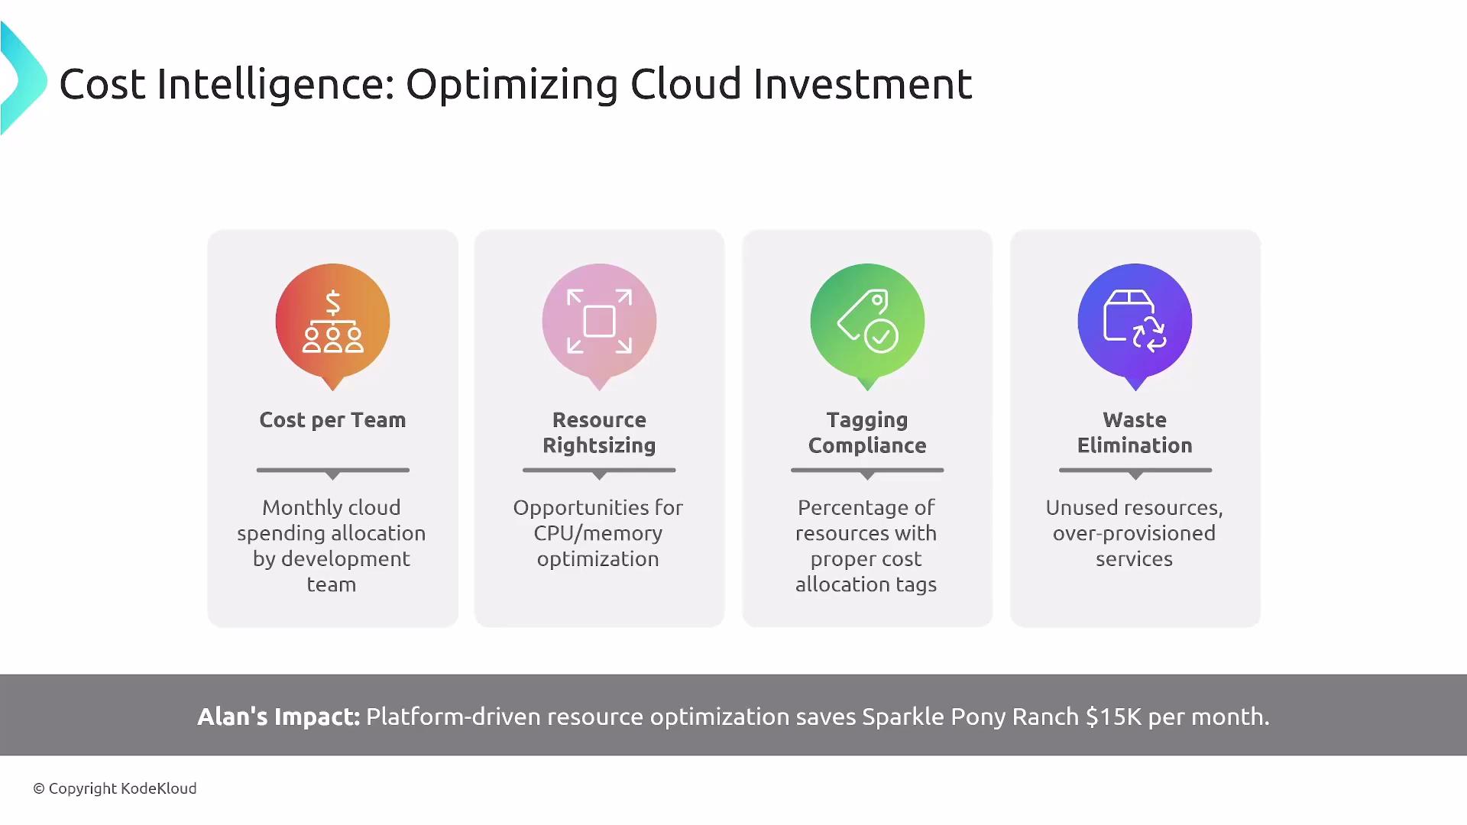Click the Cost per Team org-chart dollar icon

pos(332,322)
